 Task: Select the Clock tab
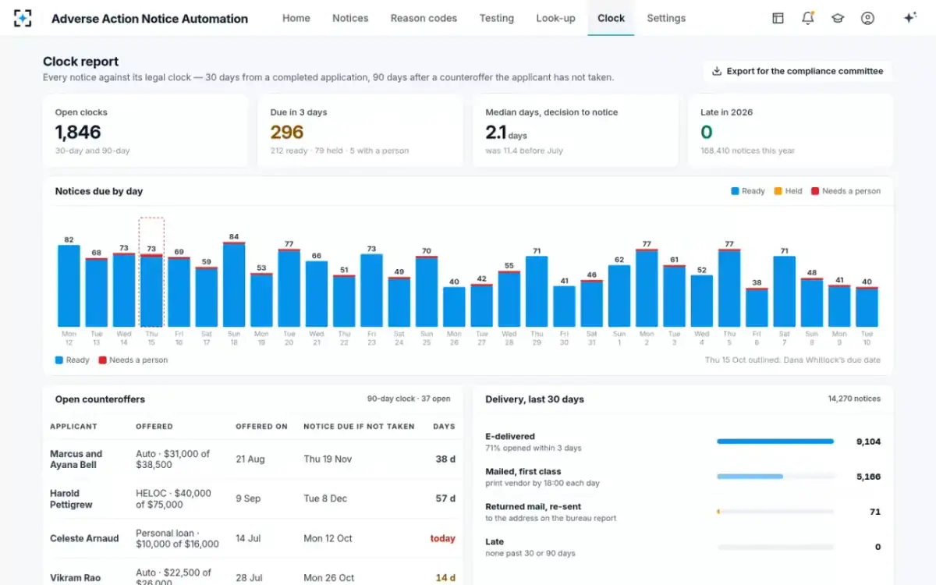611,18
